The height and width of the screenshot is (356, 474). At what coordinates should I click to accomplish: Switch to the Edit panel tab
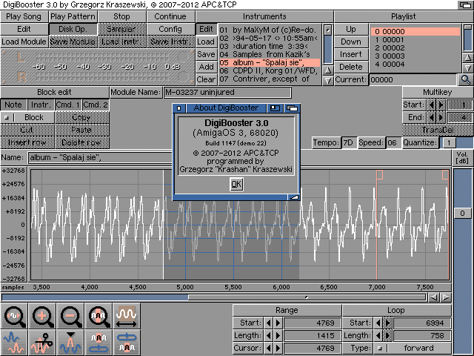(x=24, y=29)
